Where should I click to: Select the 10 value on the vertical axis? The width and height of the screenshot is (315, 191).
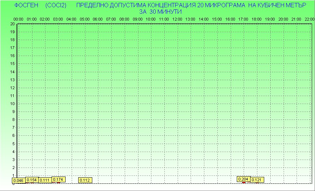pos(12,104)
